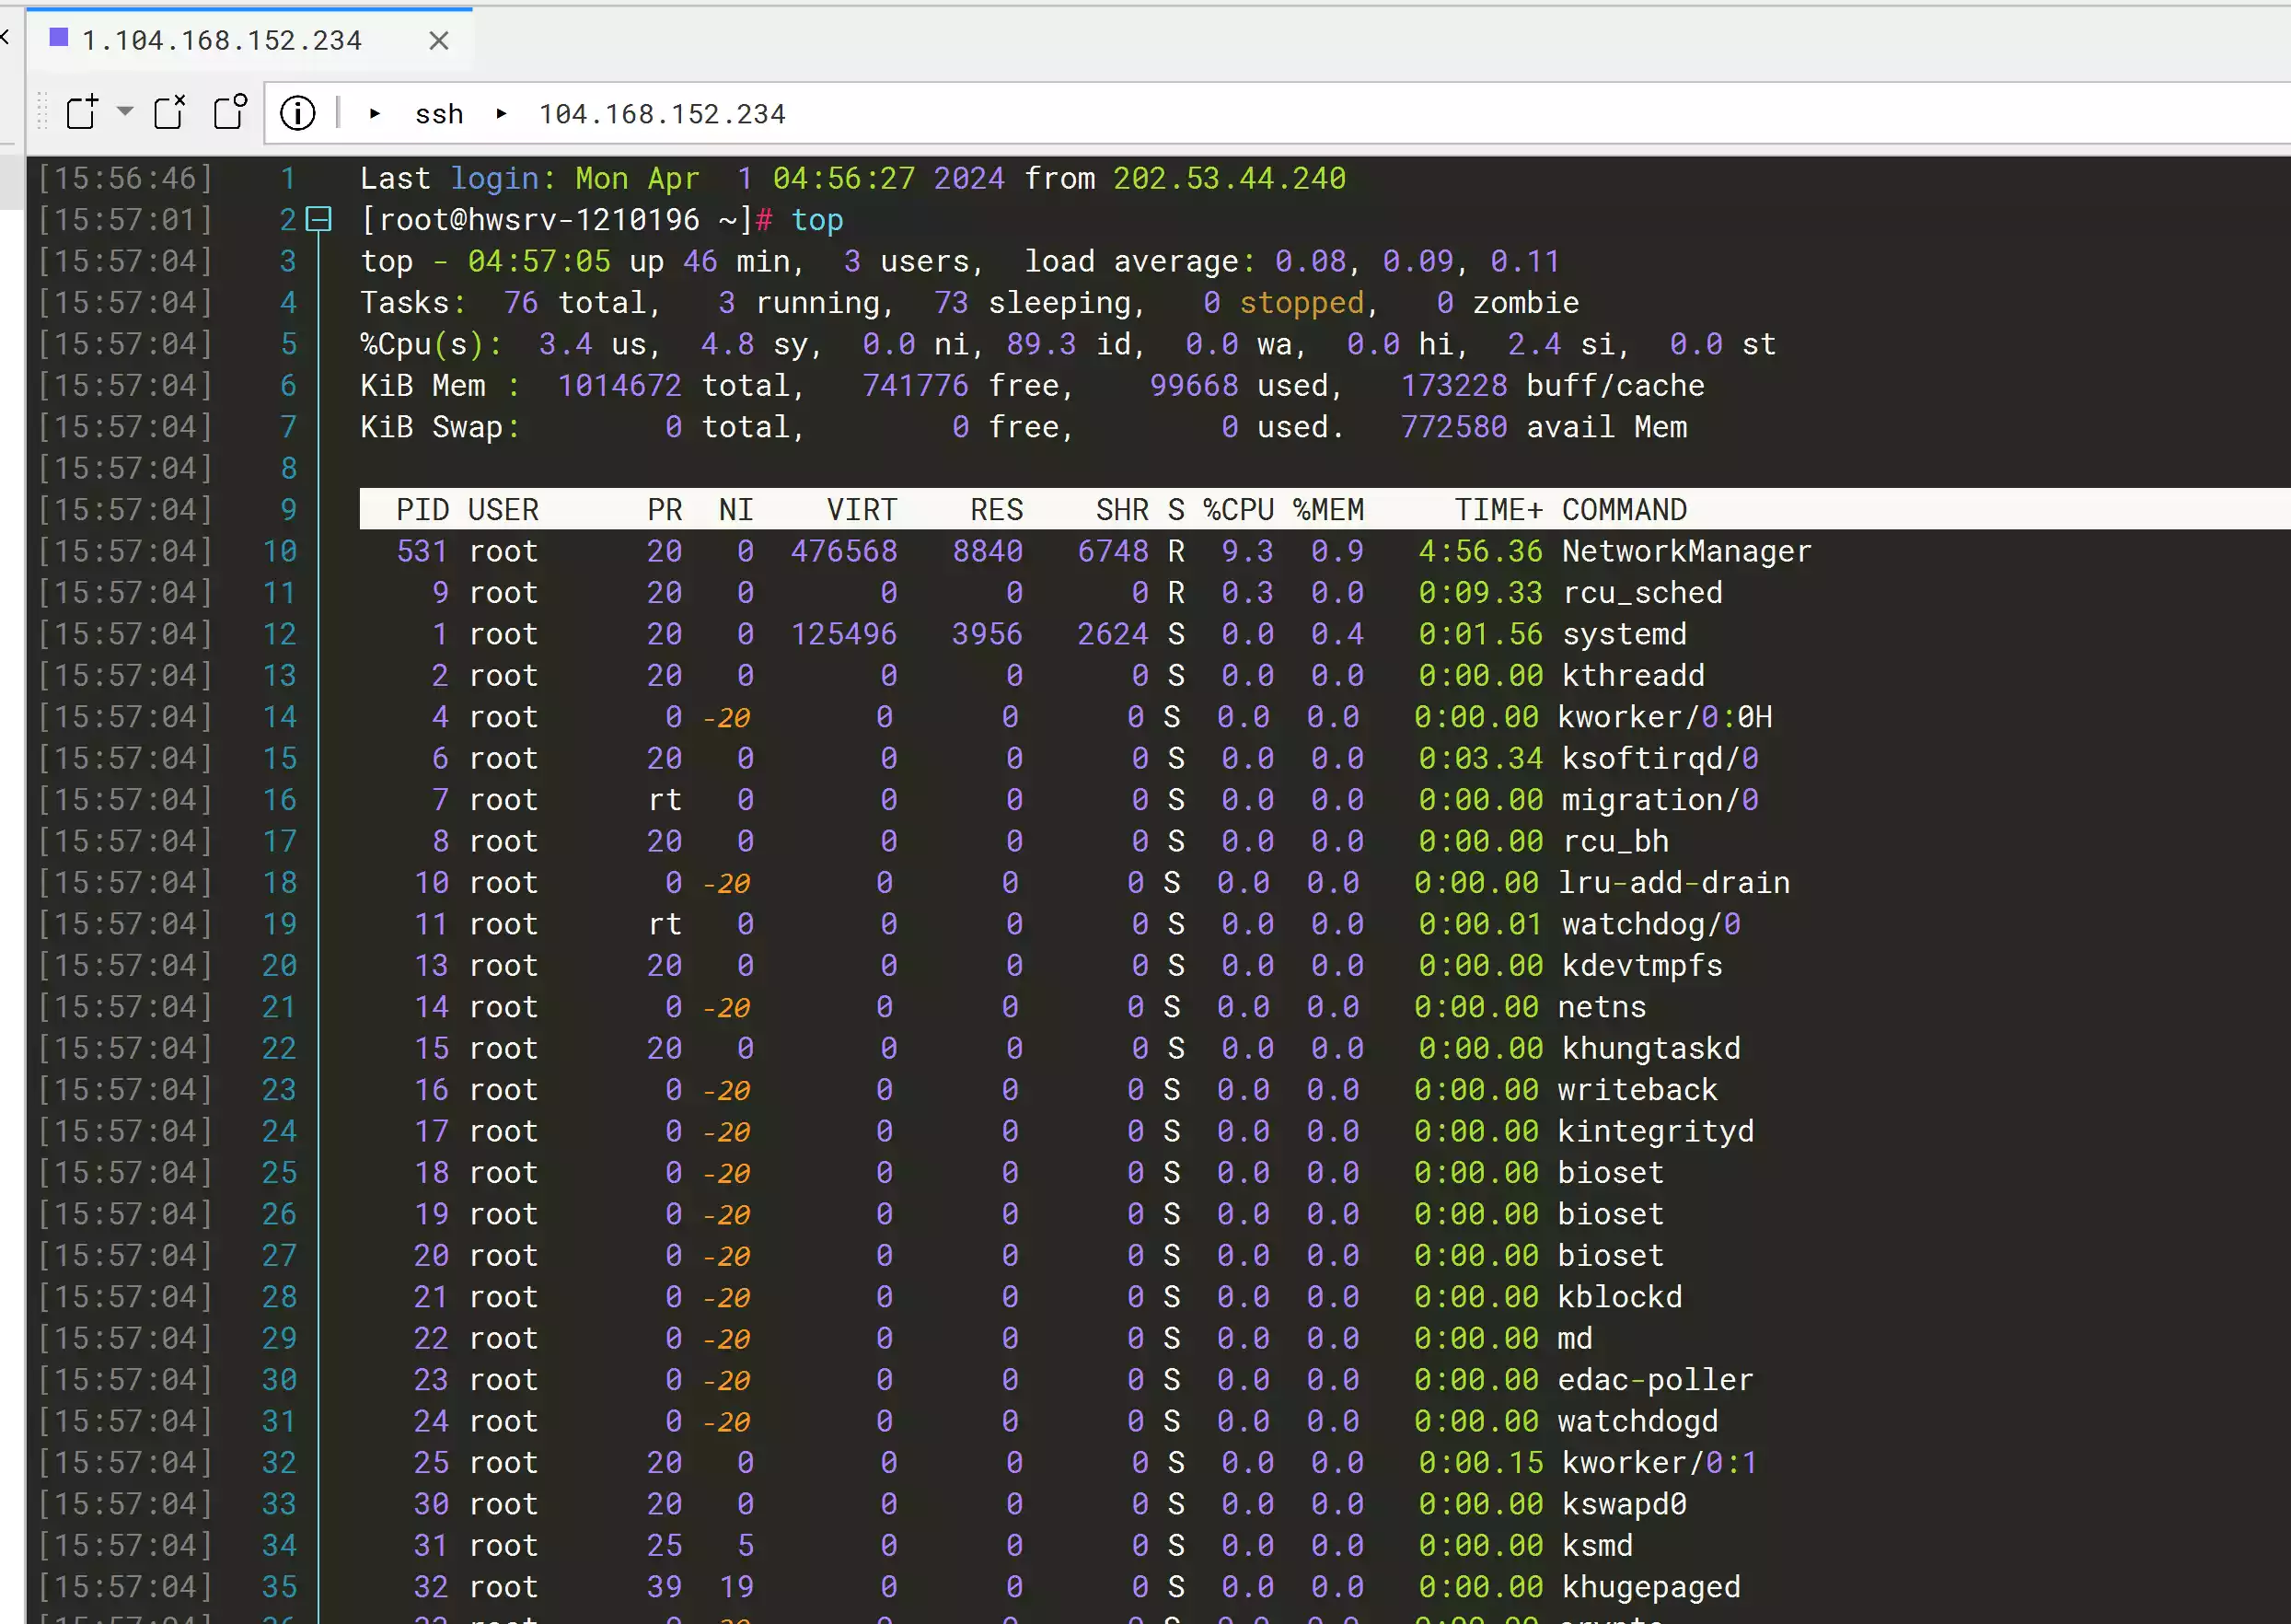Viewport: 2291px width, 1624px height.
Task: Click the 125496 VIRT value of systemd
Action: 844,635
